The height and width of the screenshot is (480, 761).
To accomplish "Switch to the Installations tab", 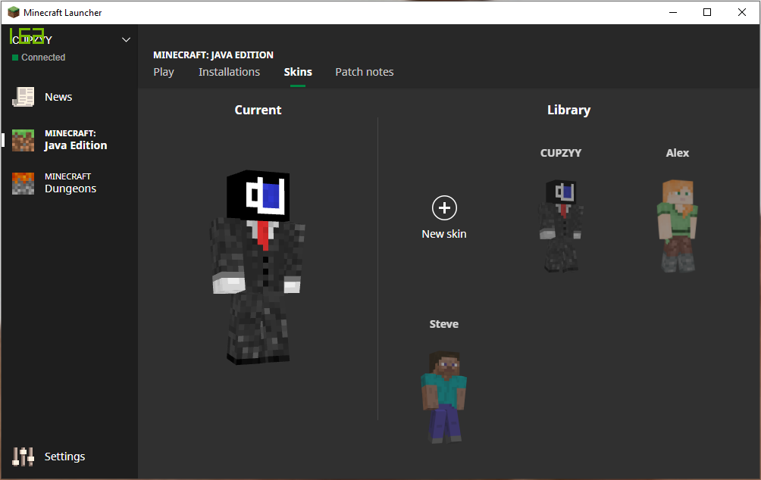I will click(x=229, y=72).
